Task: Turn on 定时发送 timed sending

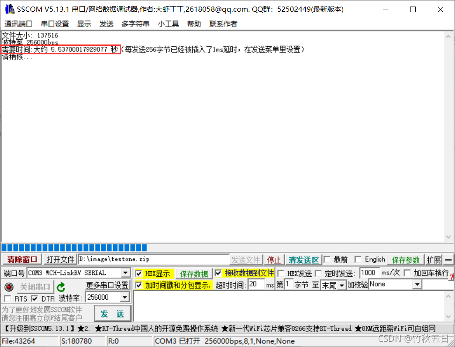Action: coord(317,273)
